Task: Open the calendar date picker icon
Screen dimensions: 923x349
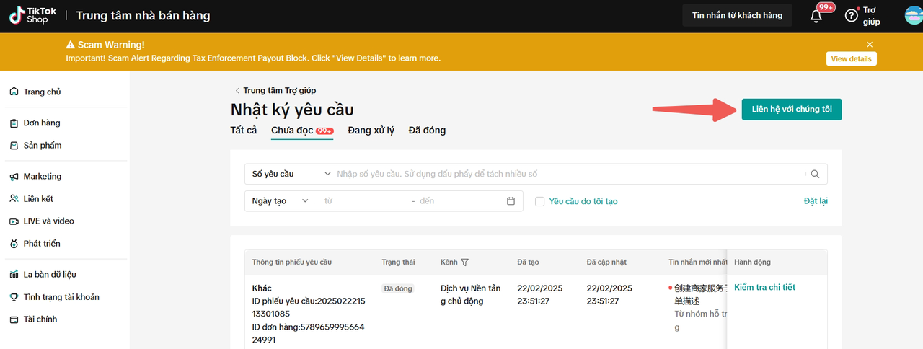Action: point(511,201)
